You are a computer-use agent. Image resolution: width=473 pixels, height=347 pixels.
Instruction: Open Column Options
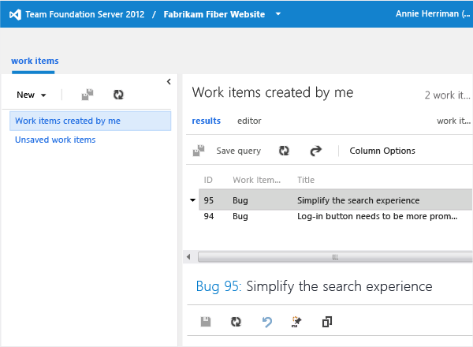(382, 151)
